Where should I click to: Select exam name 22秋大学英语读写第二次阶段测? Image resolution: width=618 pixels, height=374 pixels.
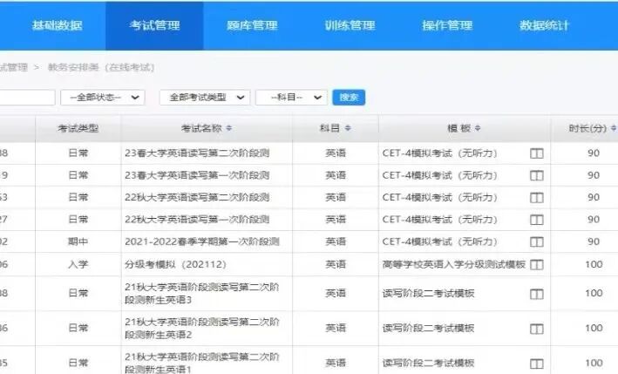point(197,197)
